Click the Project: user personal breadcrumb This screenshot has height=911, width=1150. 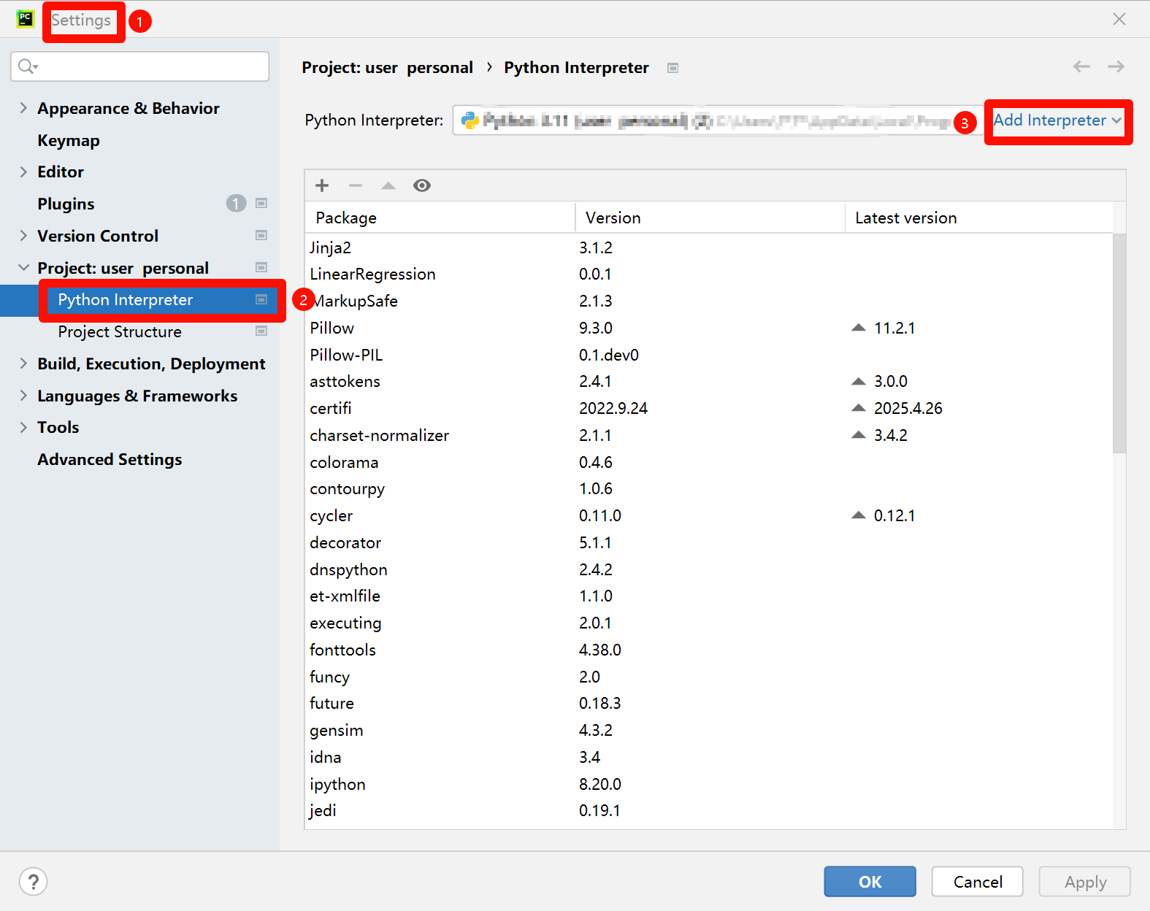(387, 68)
